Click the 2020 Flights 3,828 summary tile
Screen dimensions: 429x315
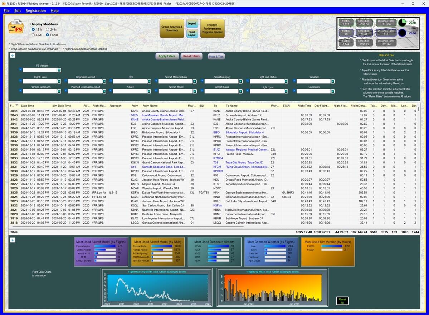[346, 23]
